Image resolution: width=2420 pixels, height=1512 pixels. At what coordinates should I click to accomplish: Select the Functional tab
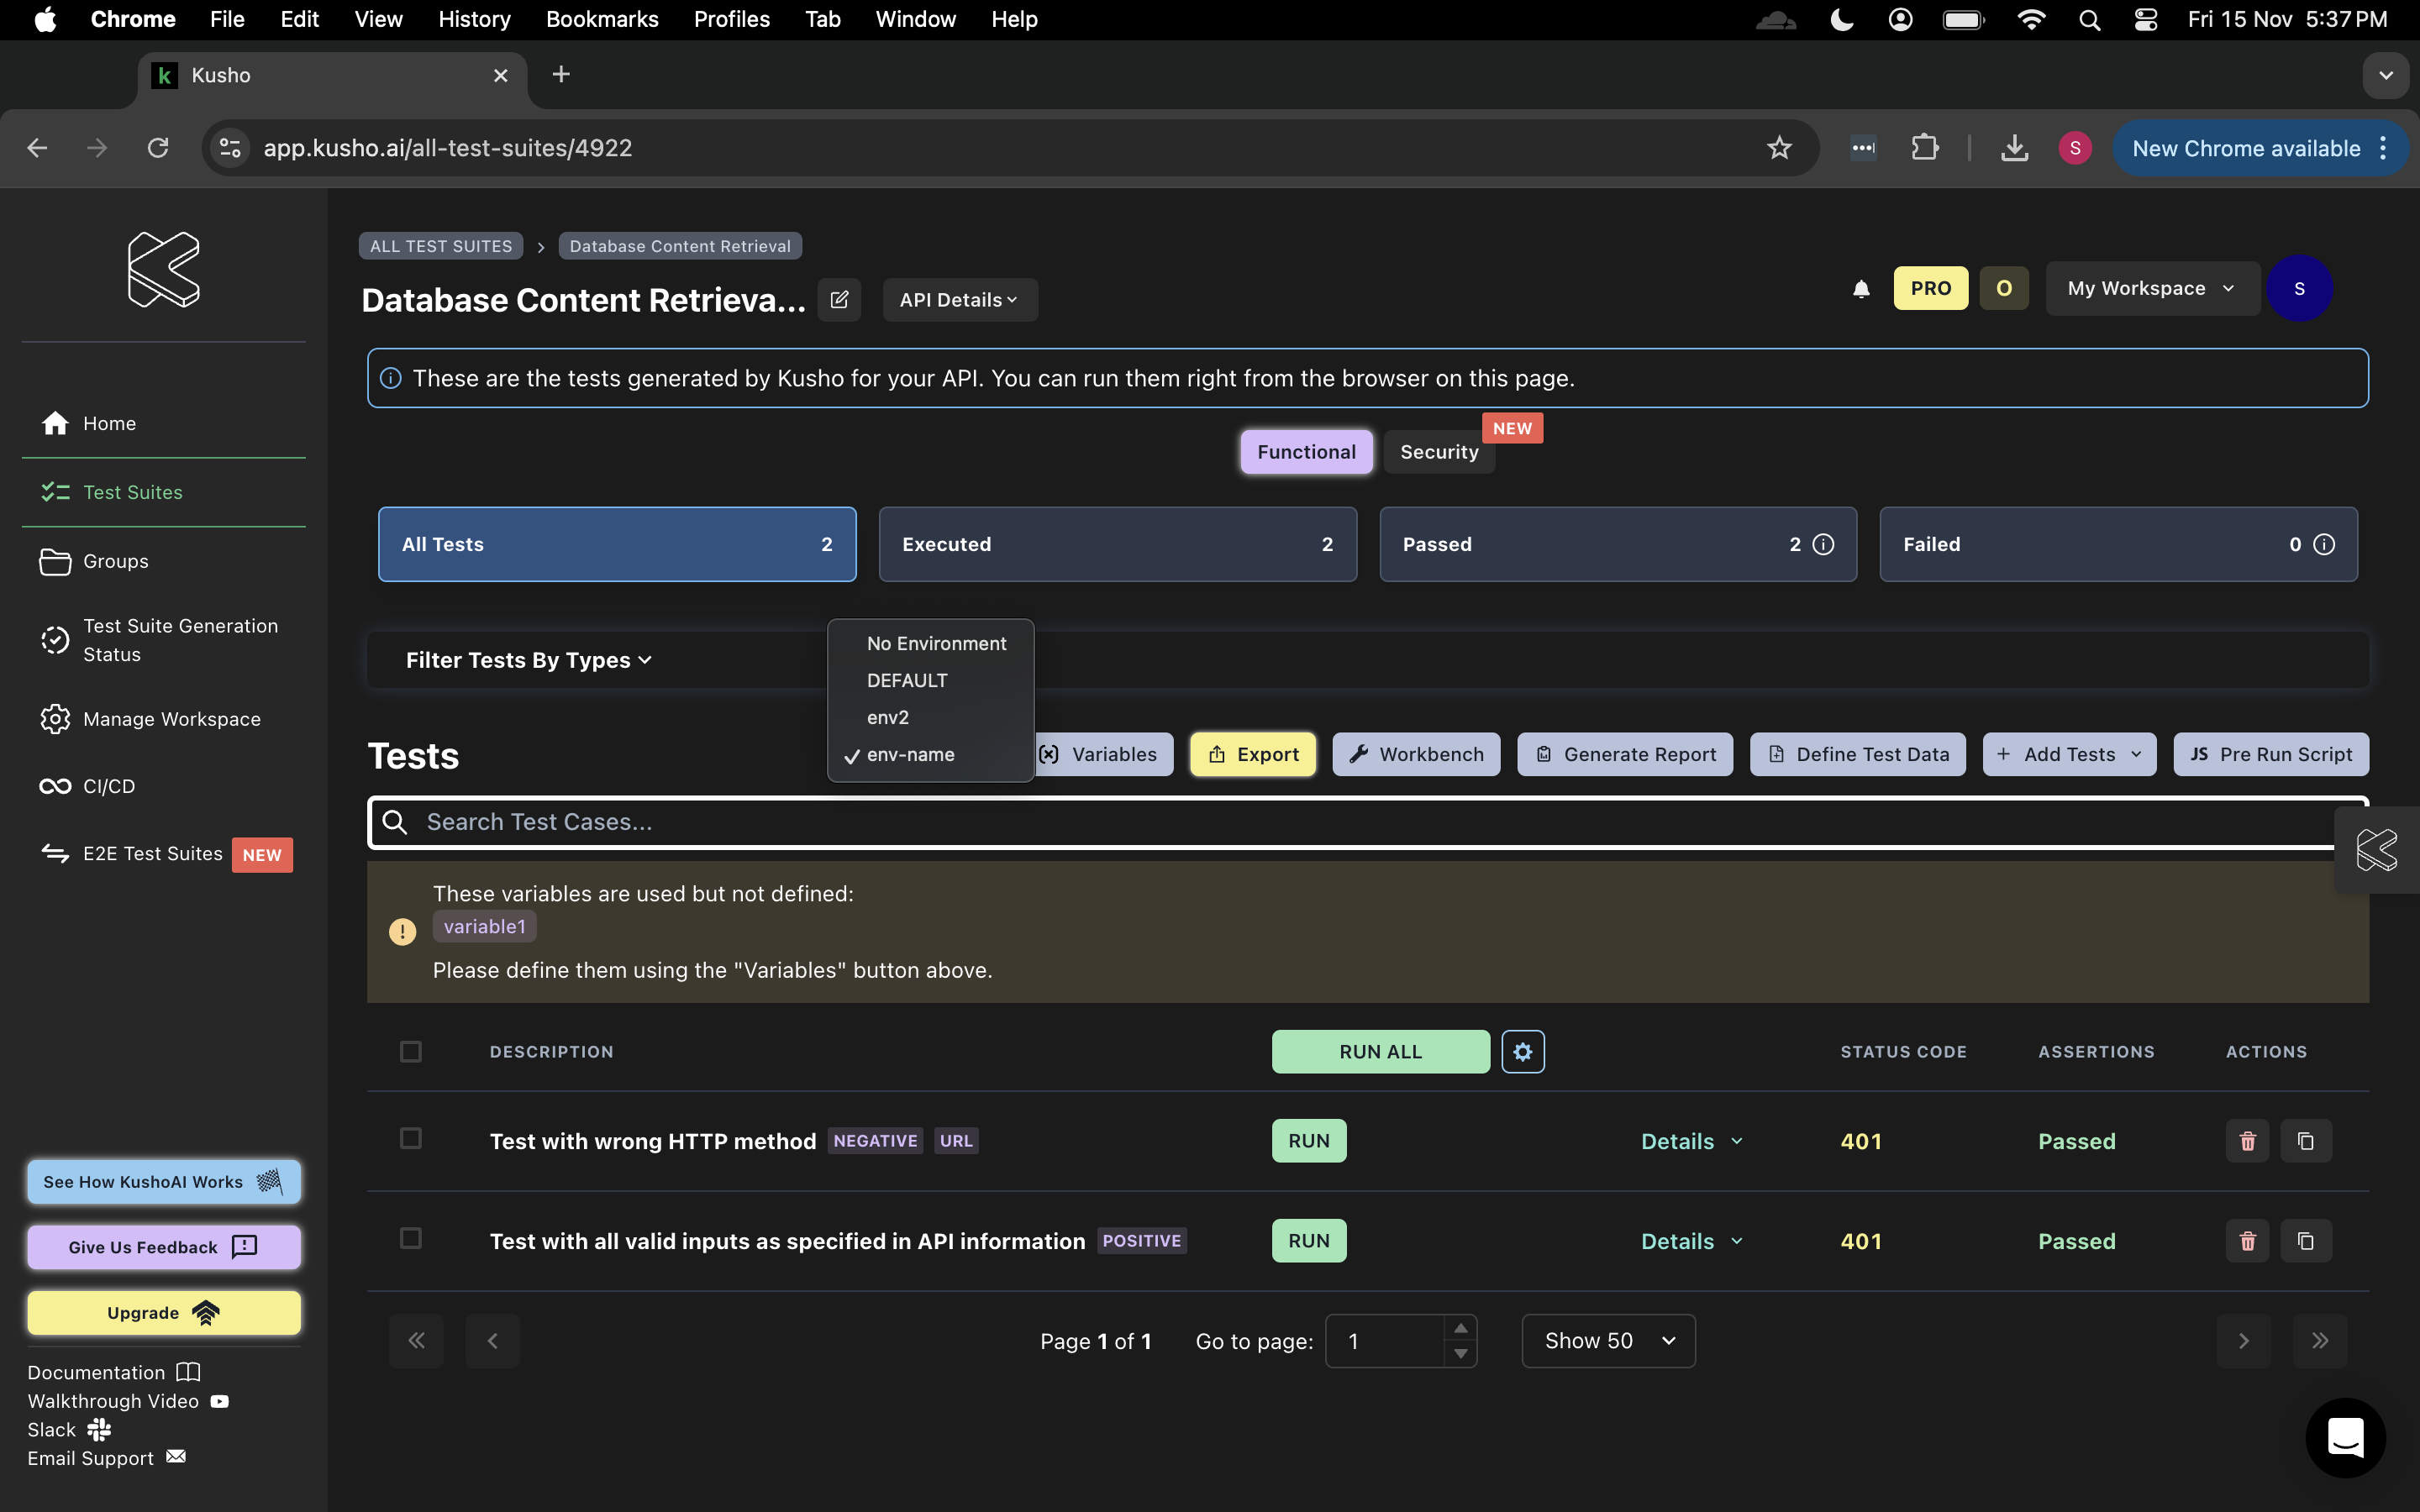[1305, 451]
